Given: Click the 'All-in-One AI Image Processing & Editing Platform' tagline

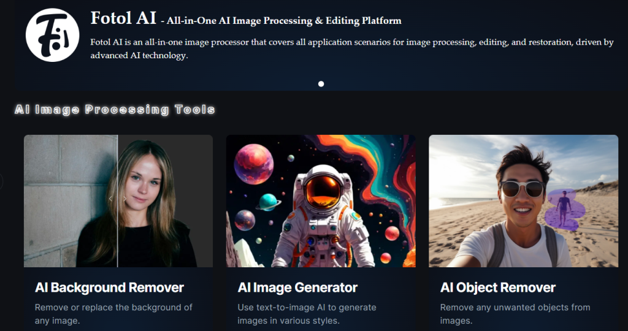Looking at the screenshot, I should (284, 21).
